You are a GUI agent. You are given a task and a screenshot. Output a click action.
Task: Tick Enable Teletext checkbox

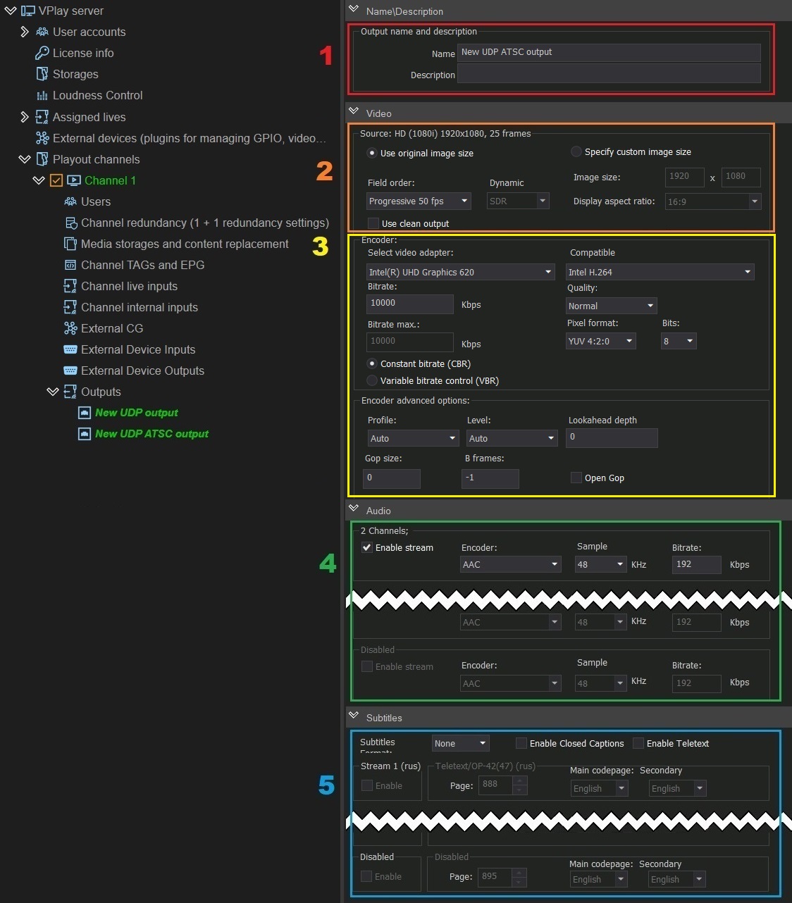click(638, 743)
